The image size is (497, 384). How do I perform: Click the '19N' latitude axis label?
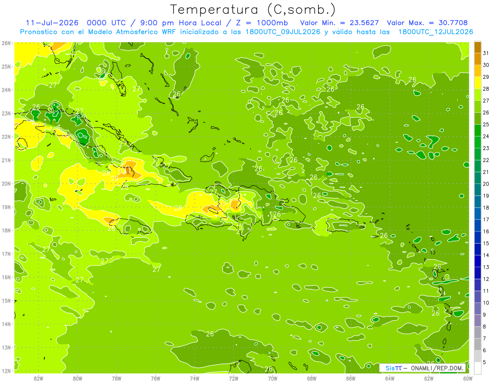(6, 207)
